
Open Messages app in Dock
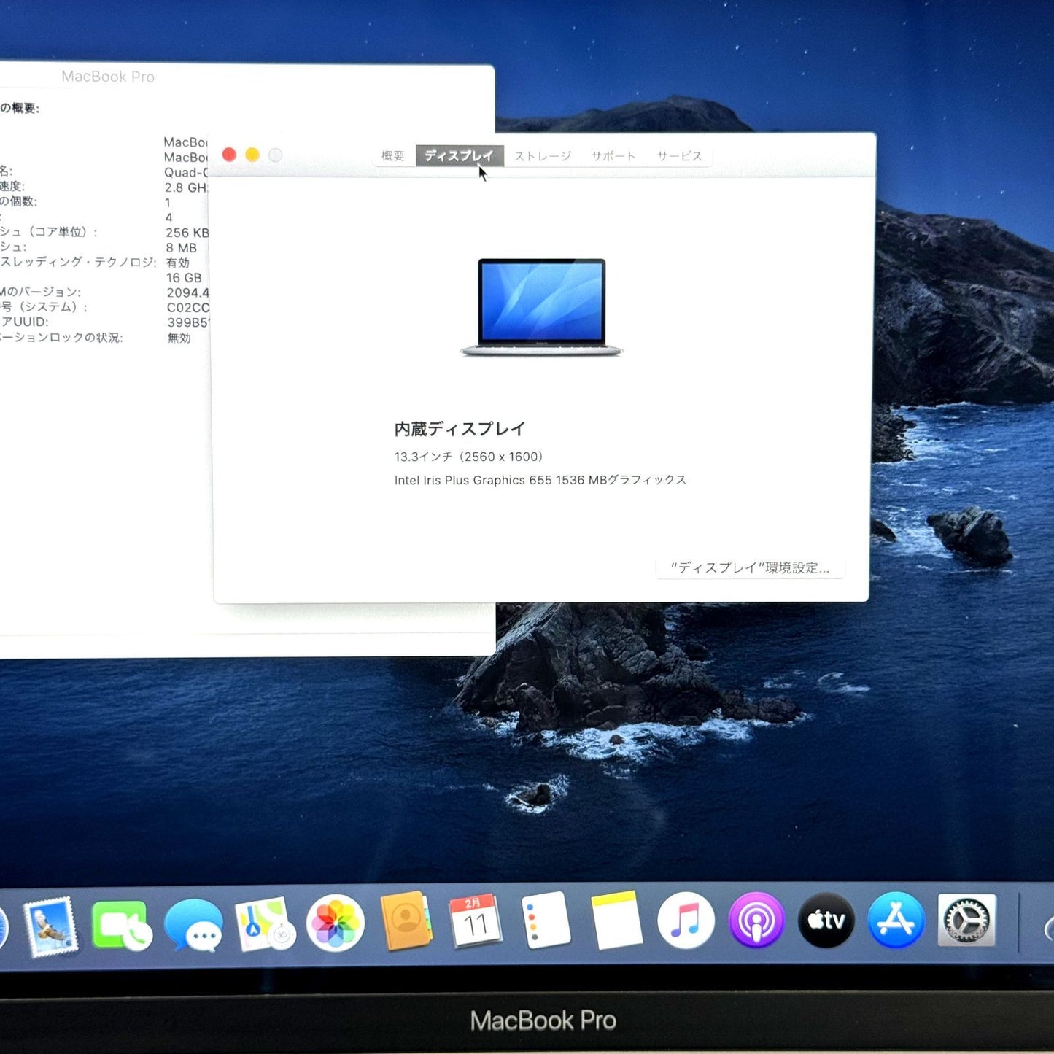point(193,925)
